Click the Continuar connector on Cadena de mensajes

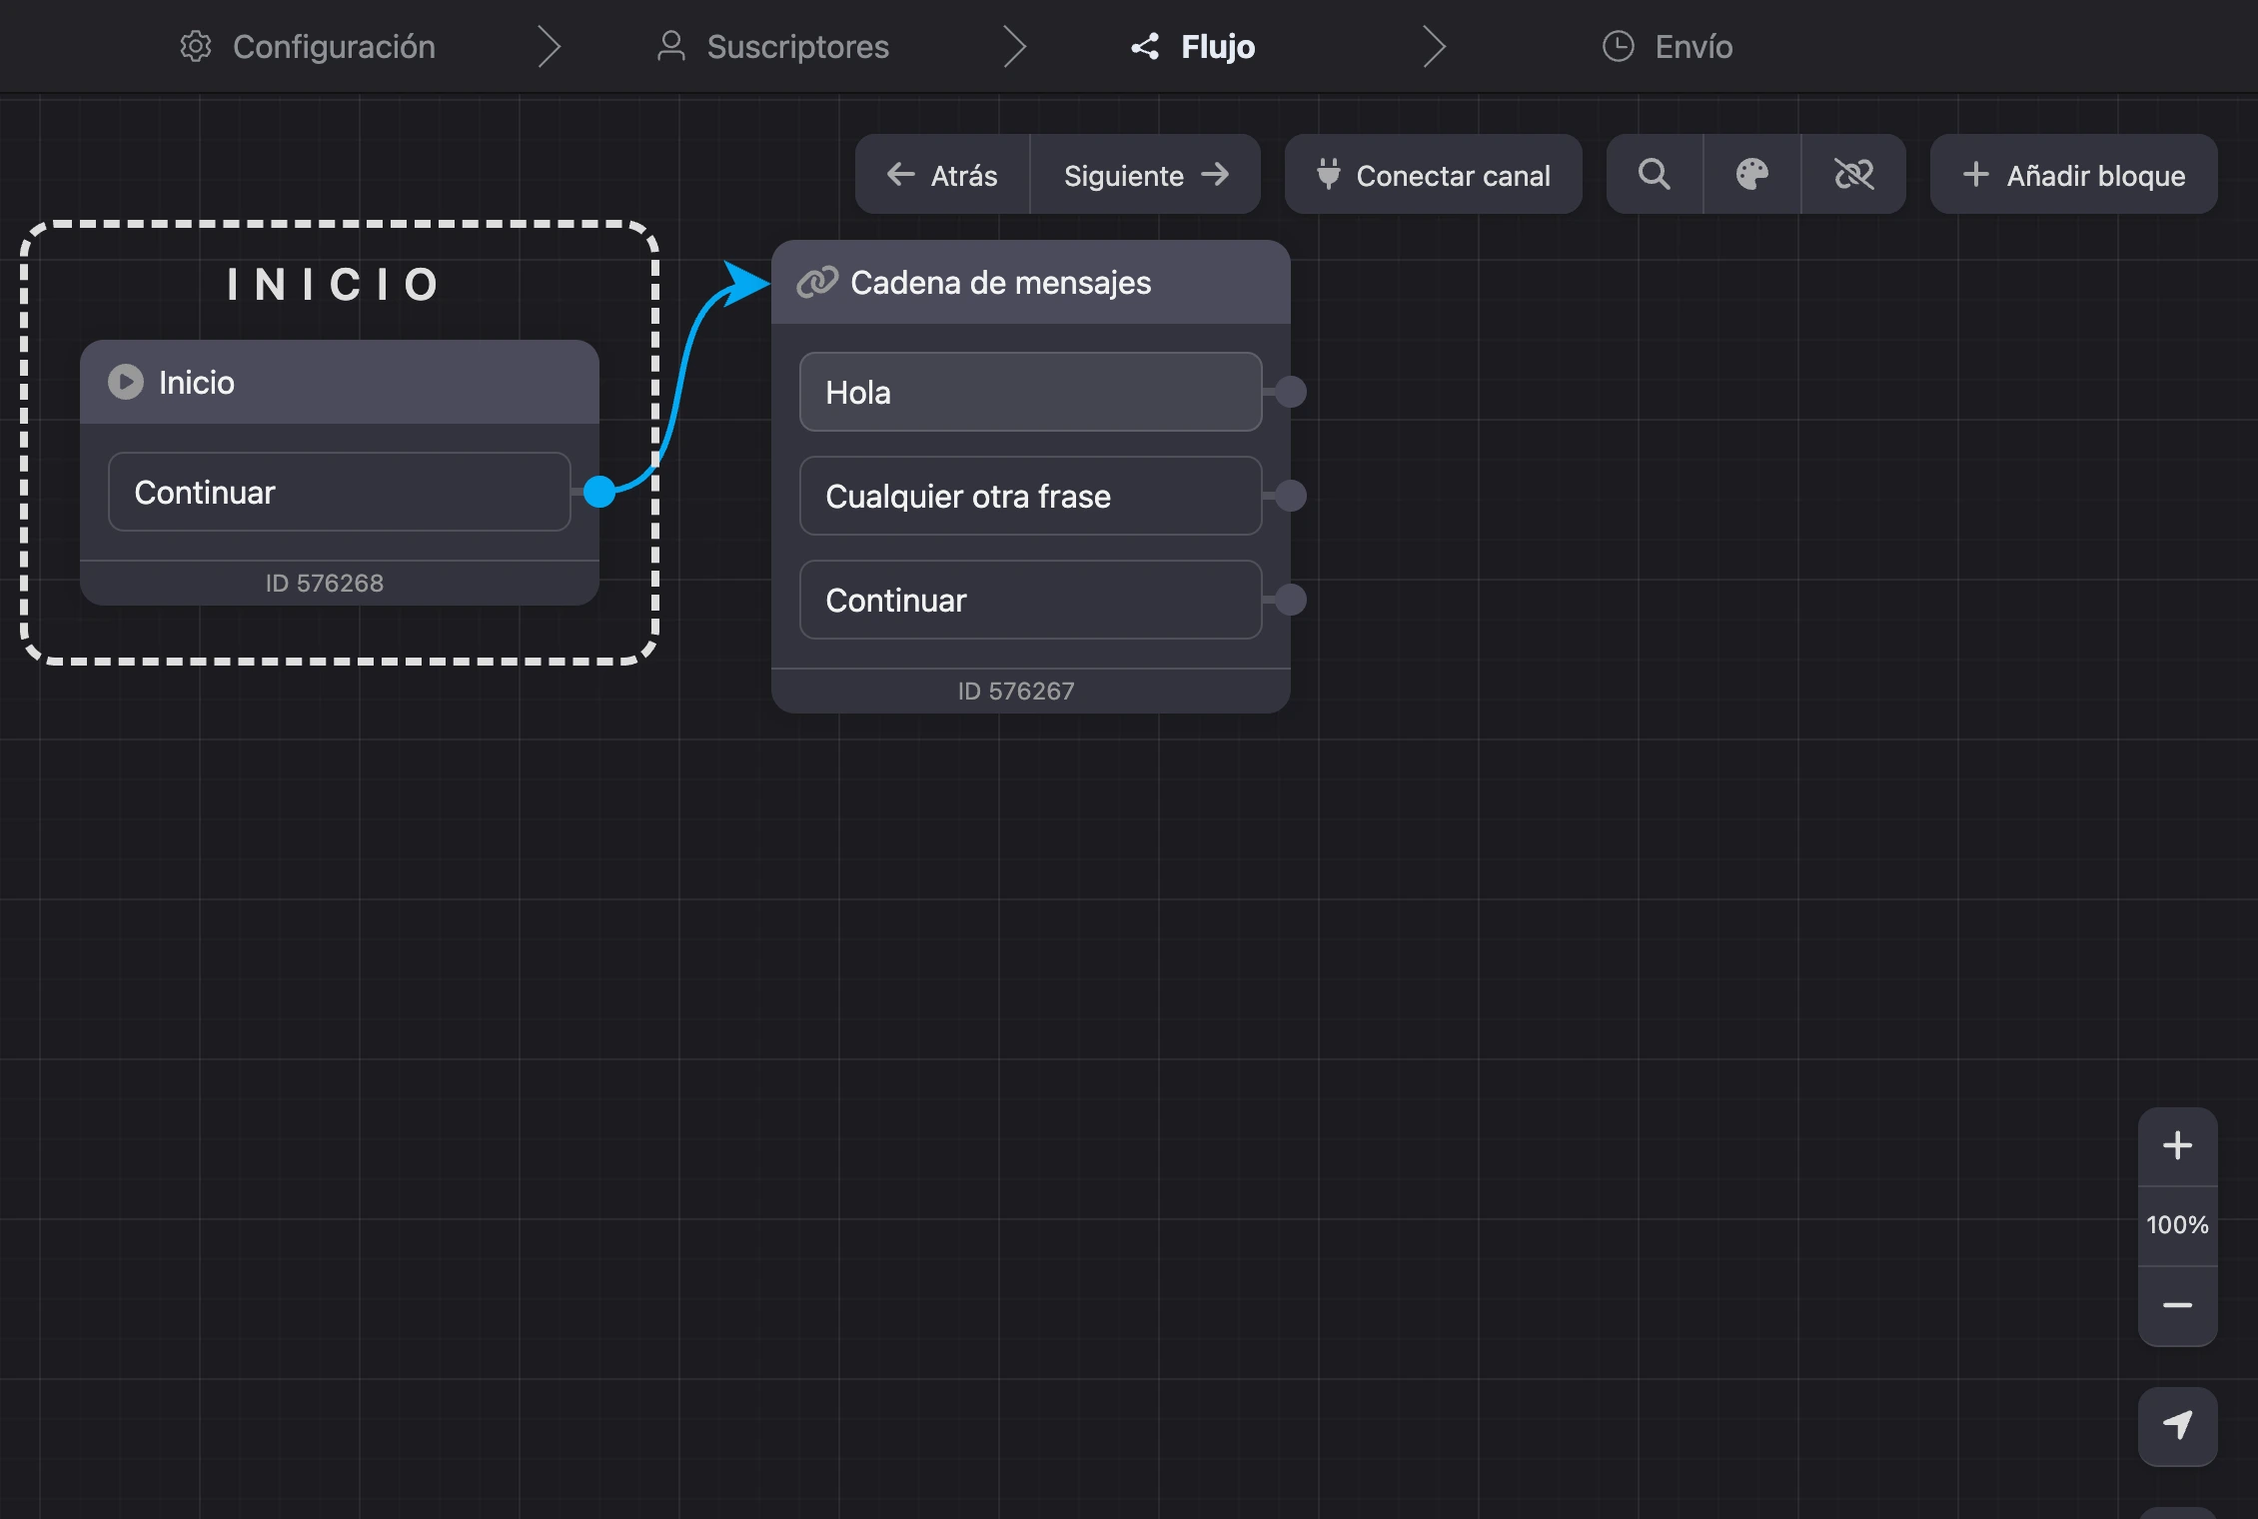point(1290,600)
